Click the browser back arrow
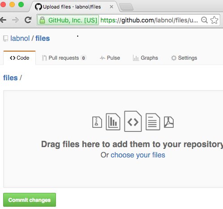 click(x=3, y=20)
